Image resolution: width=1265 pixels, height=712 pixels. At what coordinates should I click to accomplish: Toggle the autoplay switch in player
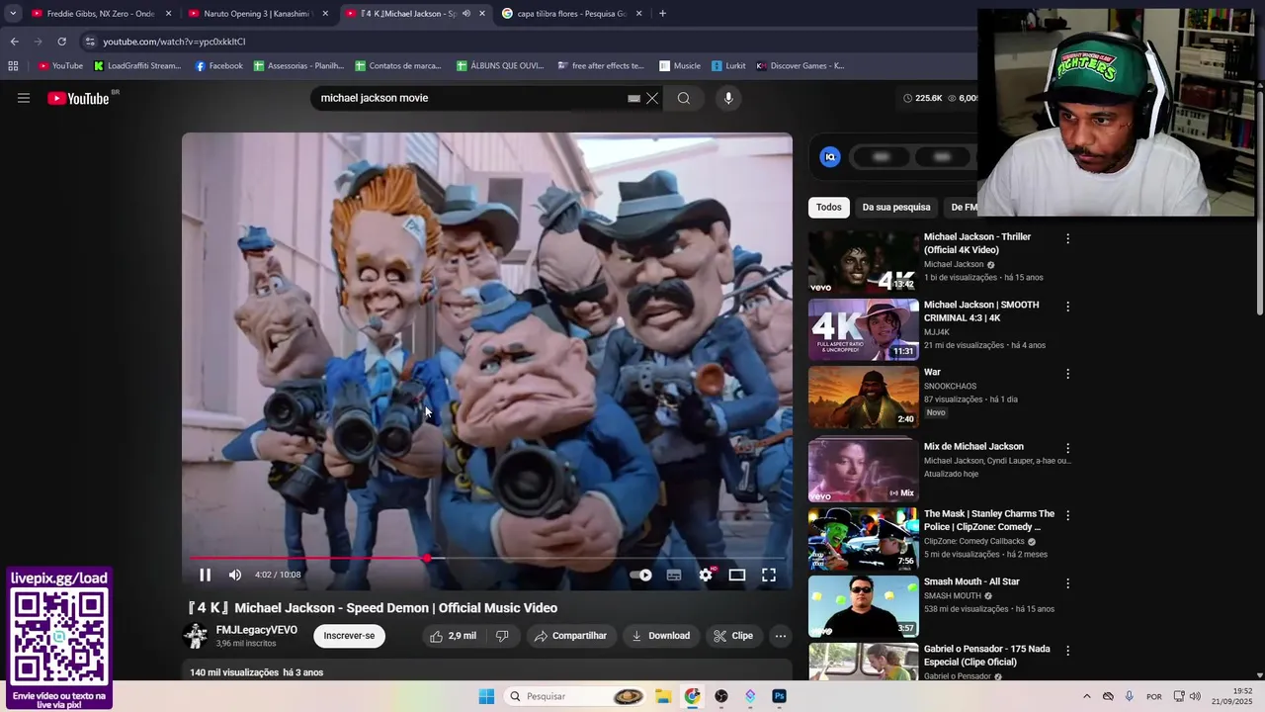click(x=641, y=575)
